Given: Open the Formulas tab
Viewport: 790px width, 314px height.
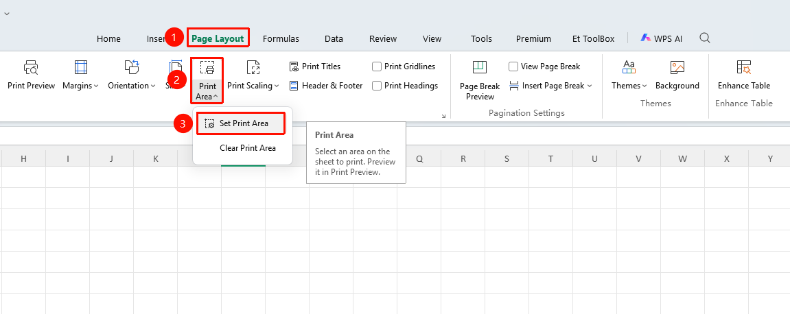Looking at the screenshot, I should pyautogui.click(x=281, y=39).
